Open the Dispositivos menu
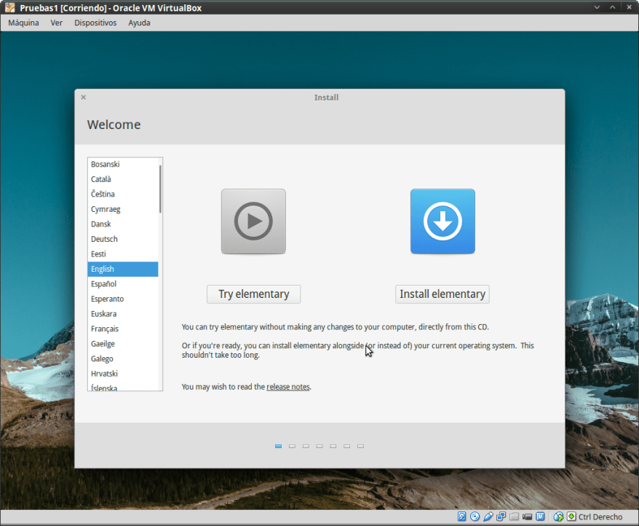The width and height of the screenshot is (639, 526). (x=95, y=23)
